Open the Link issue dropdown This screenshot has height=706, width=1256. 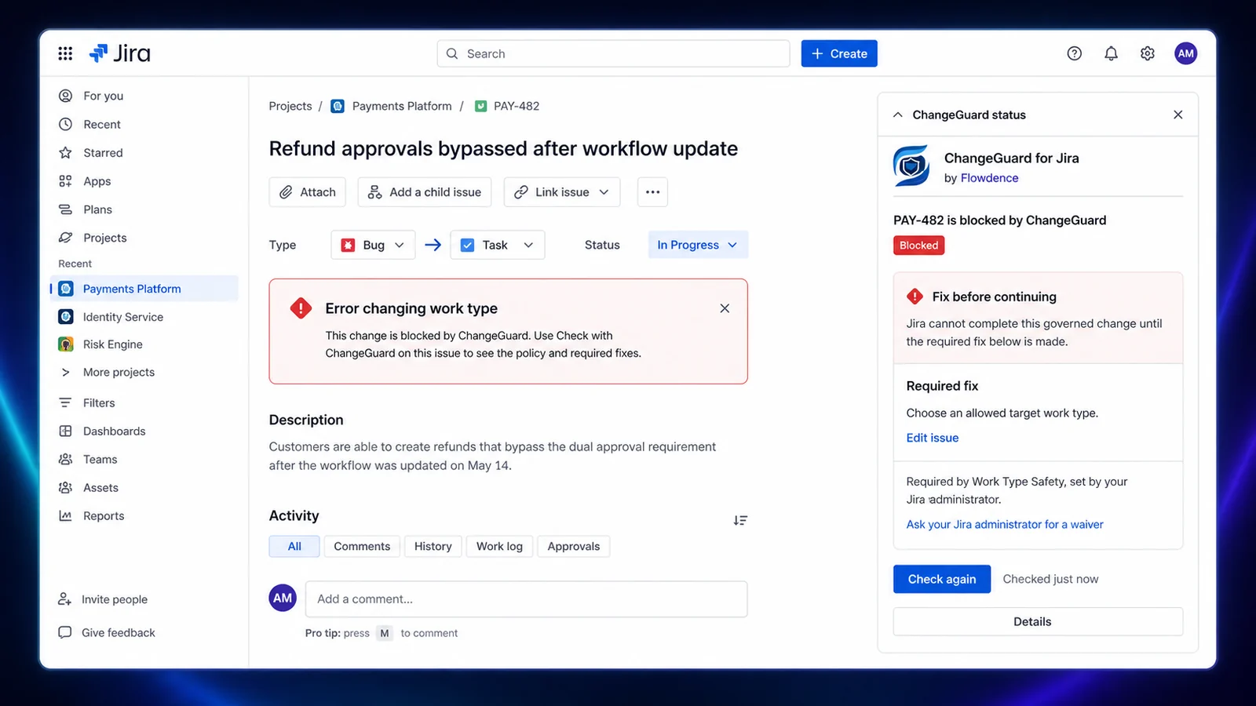point(562,192)
